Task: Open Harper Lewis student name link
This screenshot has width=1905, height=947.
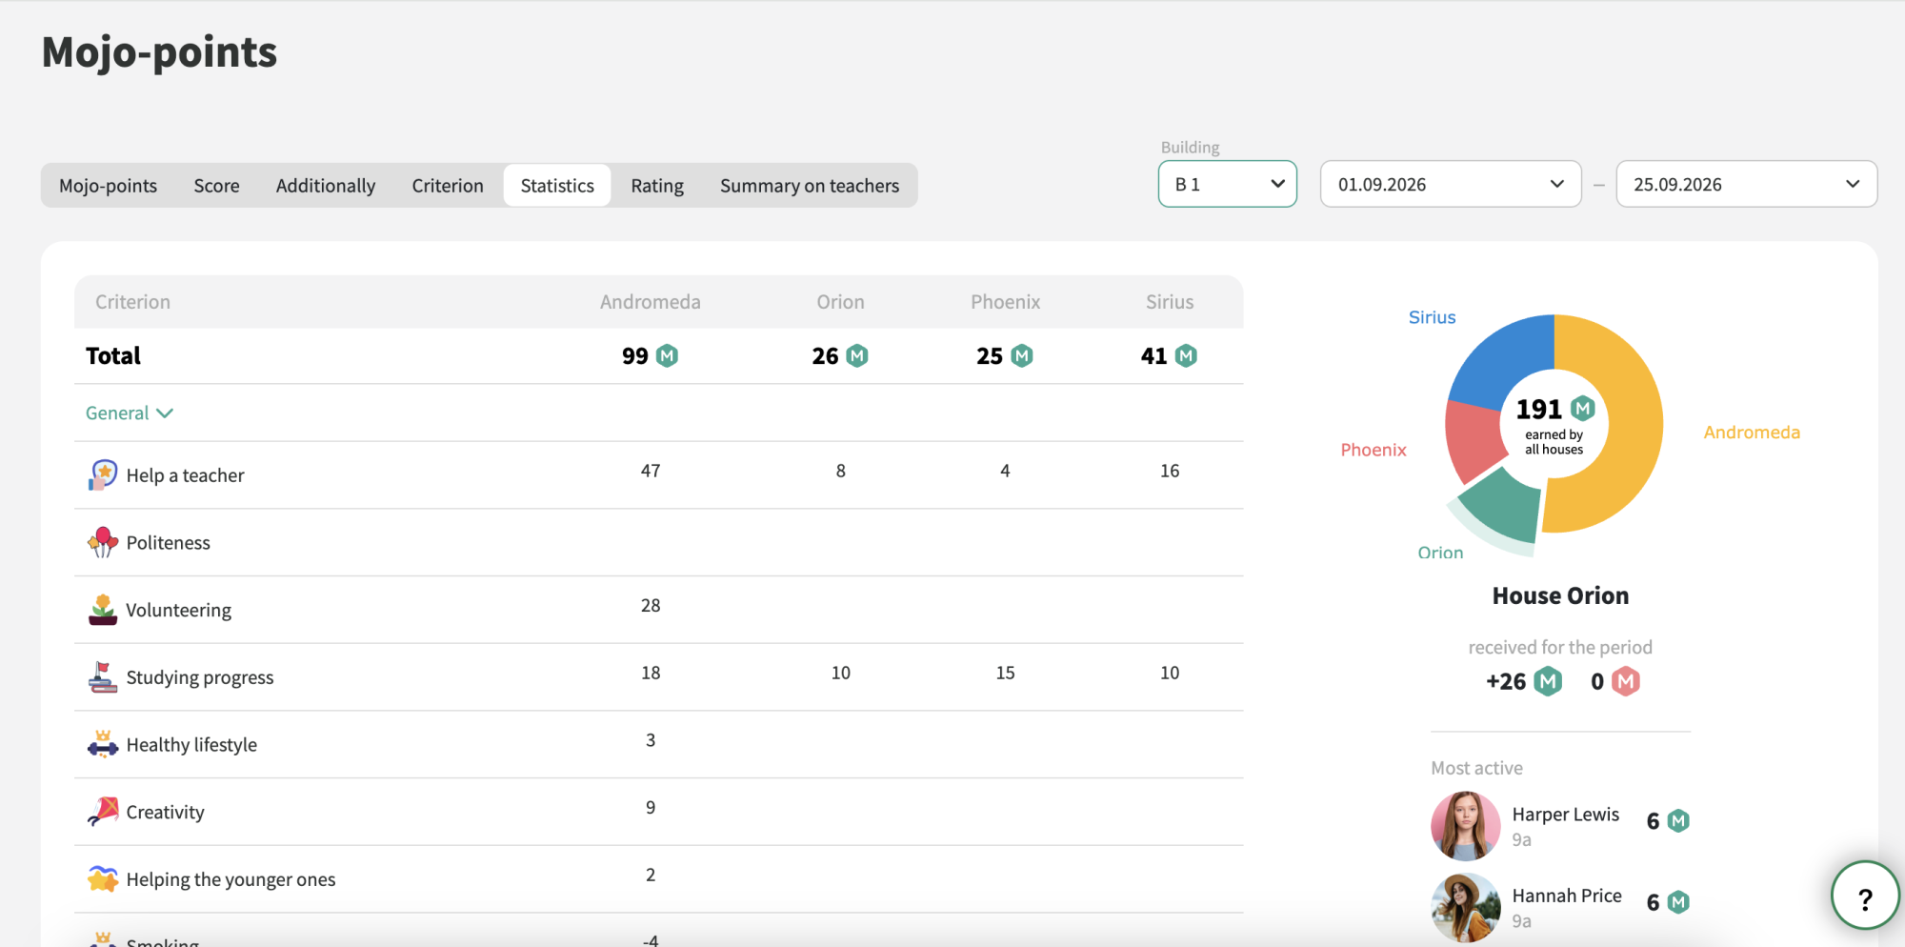Action: click(x=1566, y=815)
